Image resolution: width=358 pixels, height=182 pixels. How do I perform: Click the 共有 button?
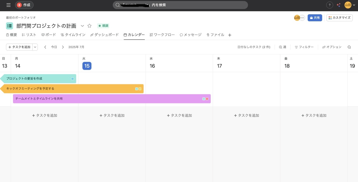click(x=315, y=18)
